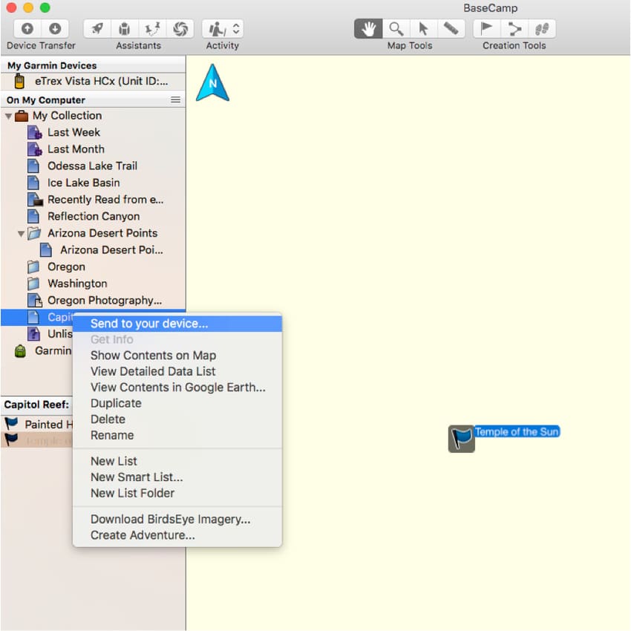Click the send to device upload arrow
631x631 pixels.
coord(27,29)
